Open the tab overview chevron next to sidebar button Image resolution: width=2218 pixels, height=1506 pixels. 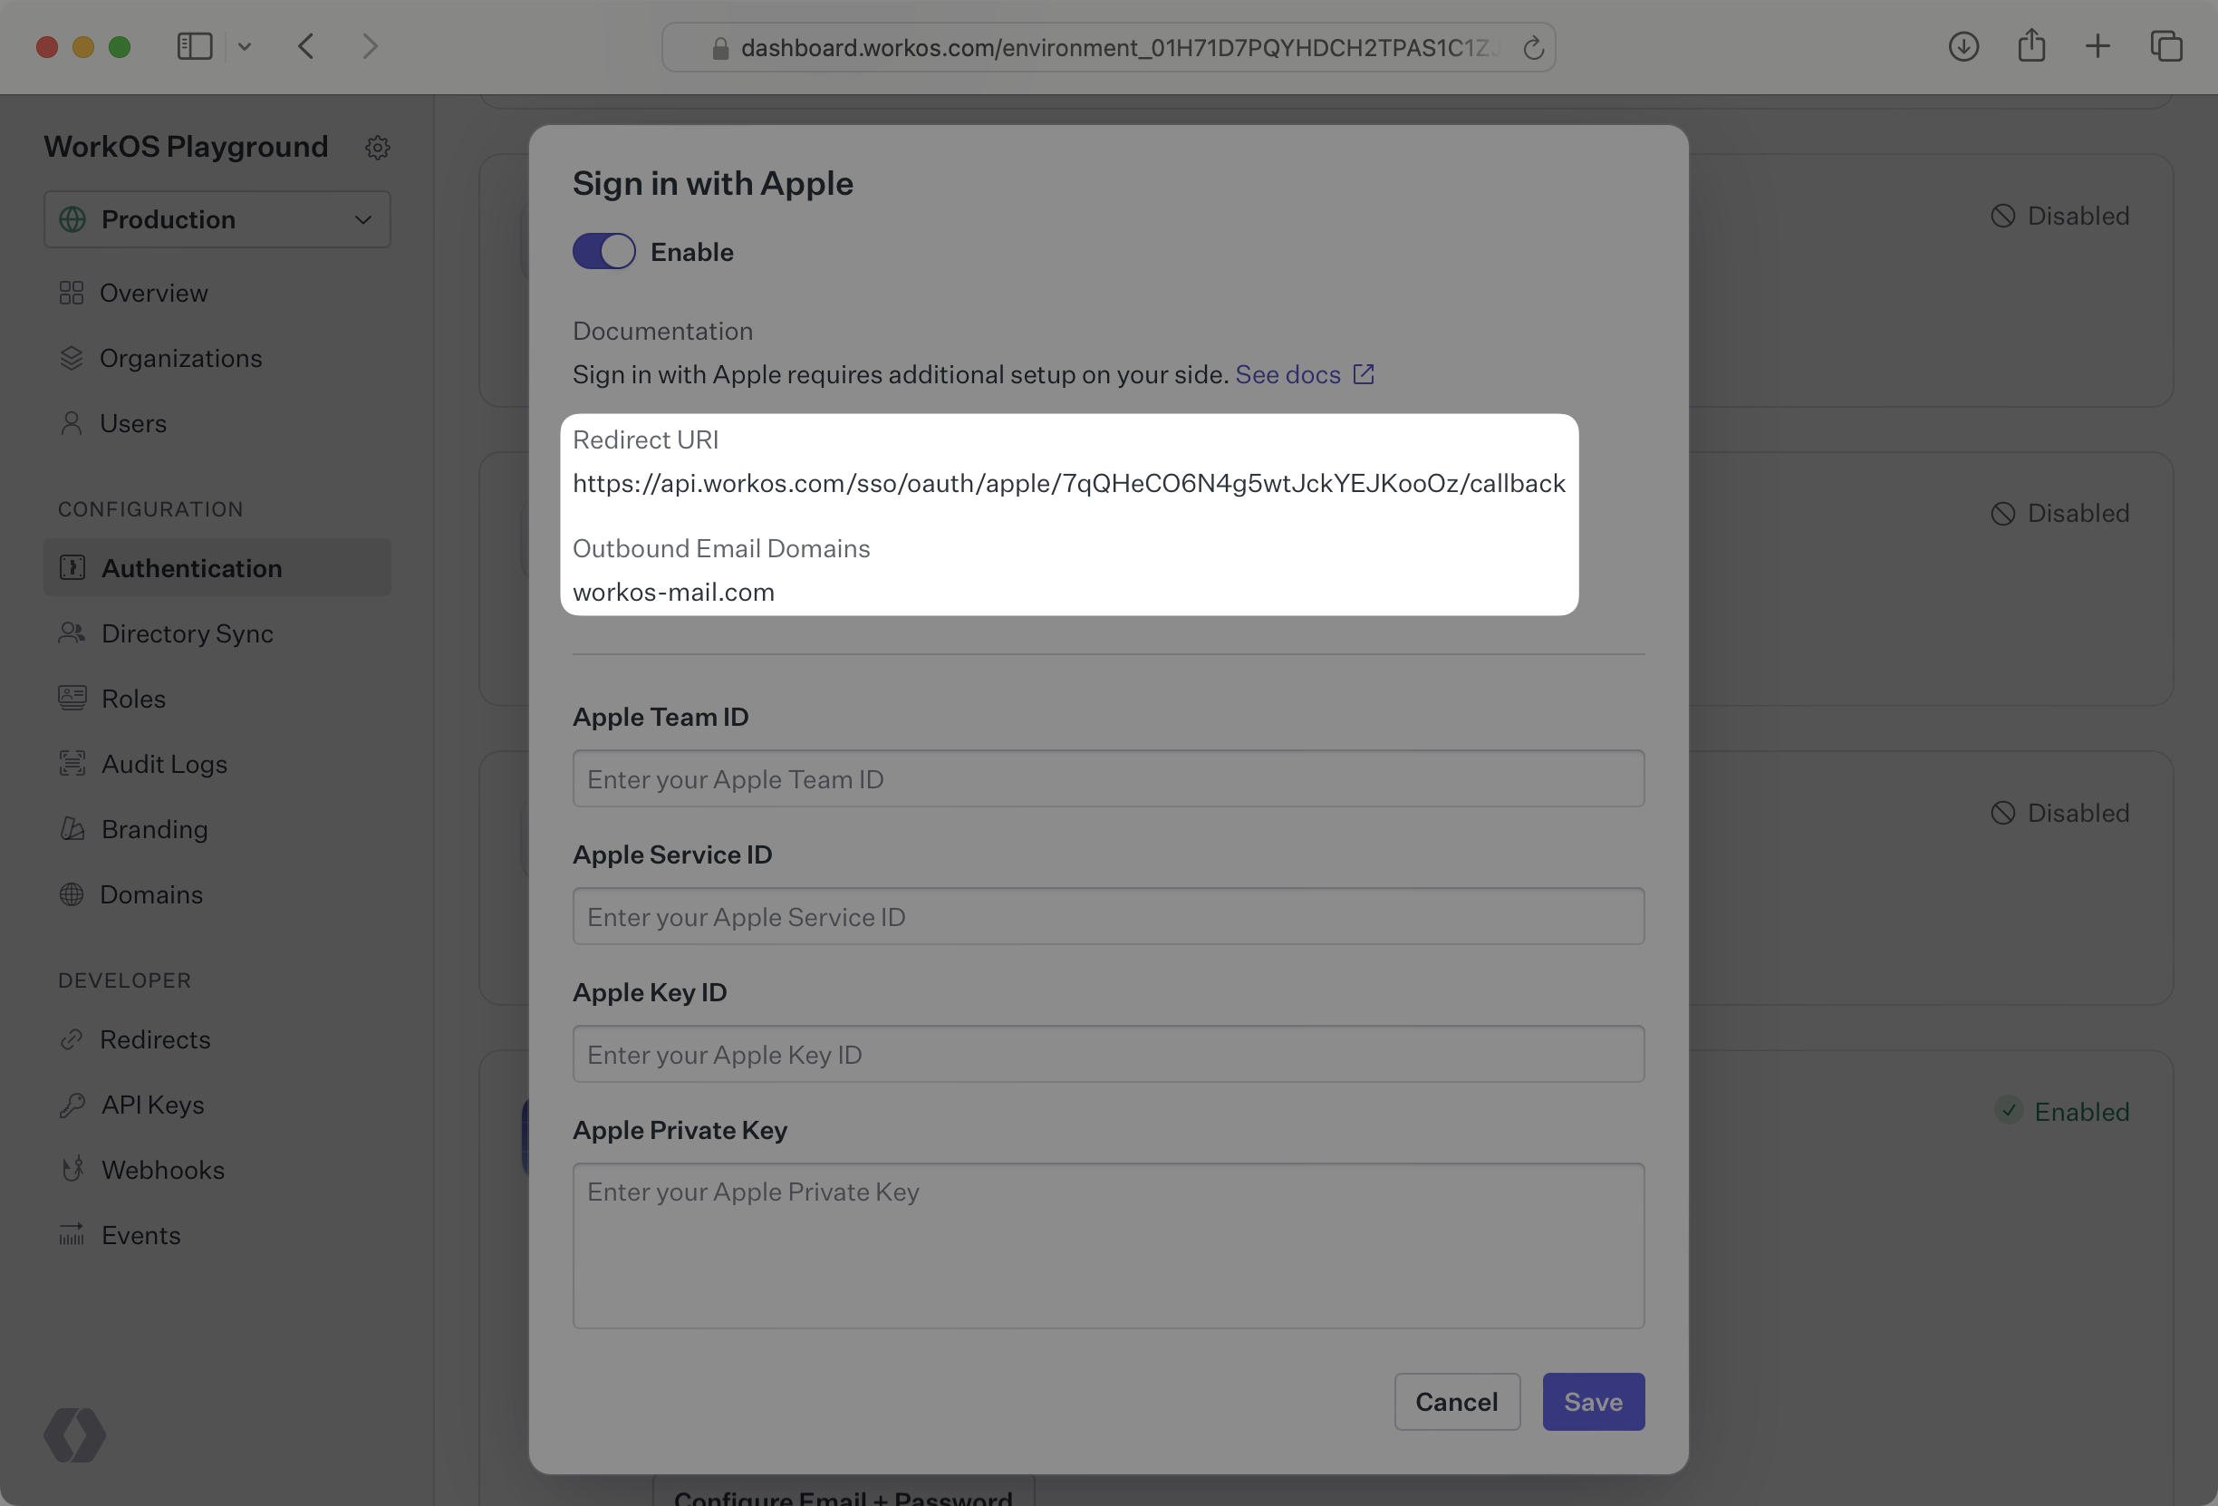pyautogui.click(x=245, y=46)
